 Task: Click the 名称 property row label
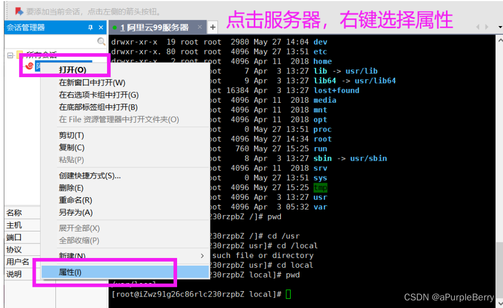click(x=14, y=213)
